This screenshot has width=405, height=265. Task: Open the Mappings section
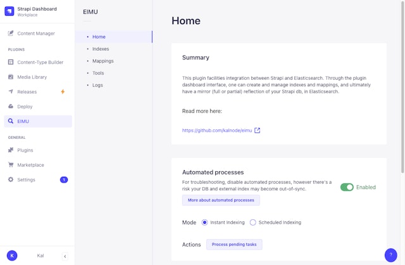tap(103, 61)
